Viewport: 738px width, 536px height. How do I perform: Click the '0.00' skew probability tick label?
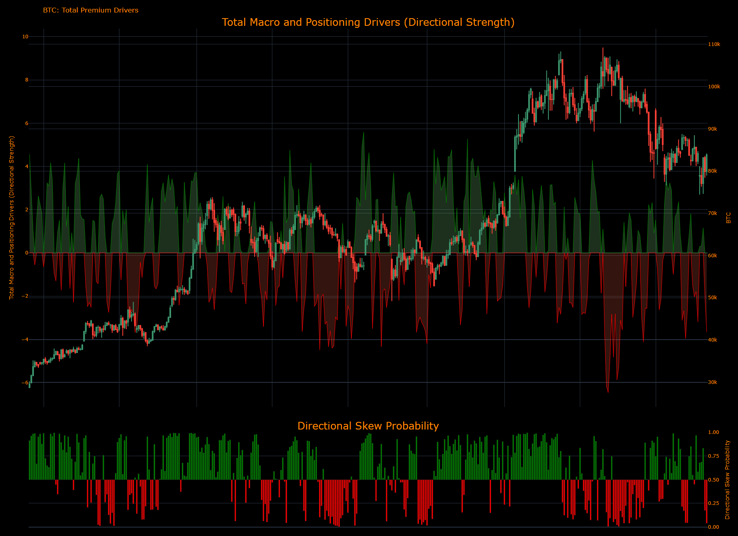(714, 527)
